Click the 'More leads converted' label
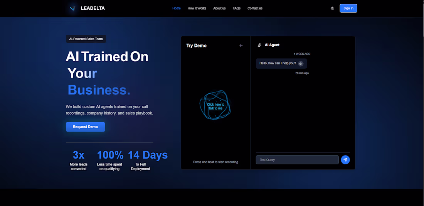This screenshot has width=424, height=206. click(x=78, y=167)
